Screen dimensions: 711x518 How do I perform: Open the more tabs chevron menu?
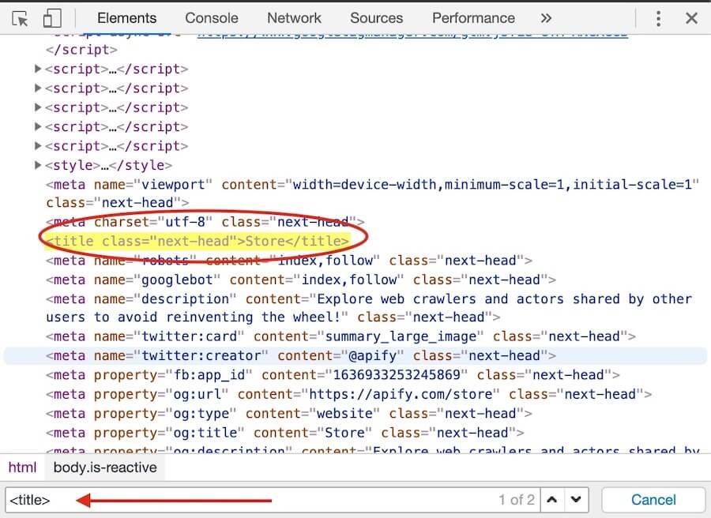tap(547, 18)
